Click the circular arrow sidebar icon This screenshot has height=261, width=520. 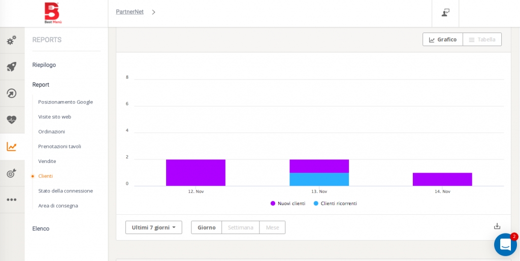12,93
